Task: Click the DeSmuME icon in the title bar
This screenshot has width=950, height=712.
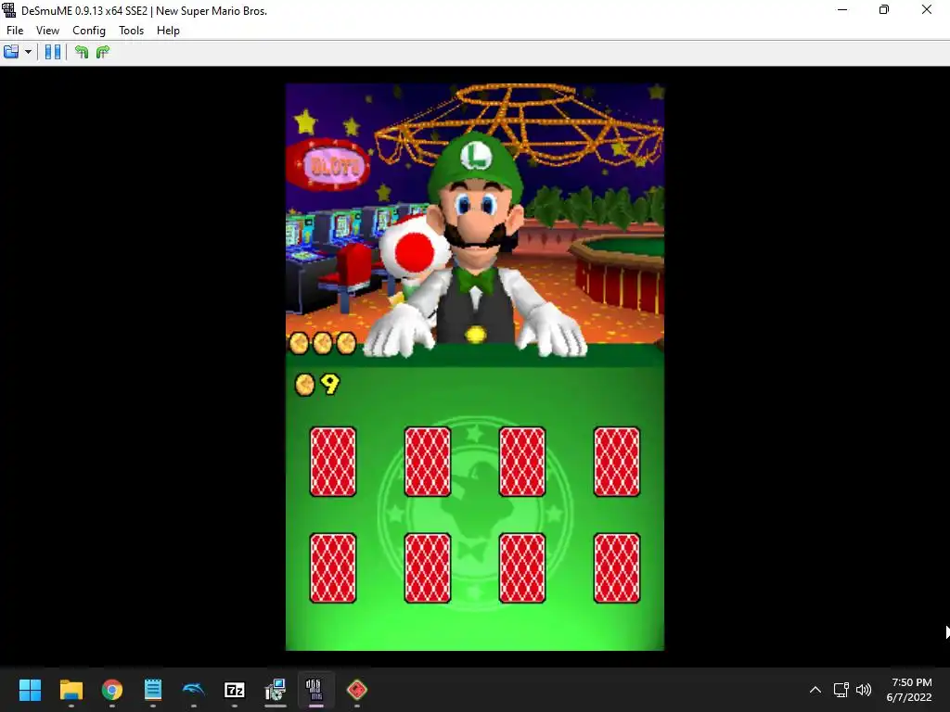Action: [x=9, y=10]
